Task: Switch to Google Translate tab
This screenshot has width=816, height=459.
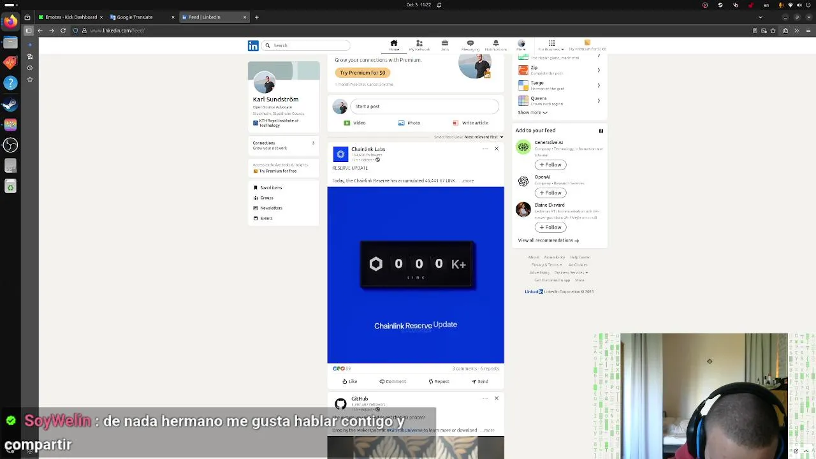Action: click(142, 17)
